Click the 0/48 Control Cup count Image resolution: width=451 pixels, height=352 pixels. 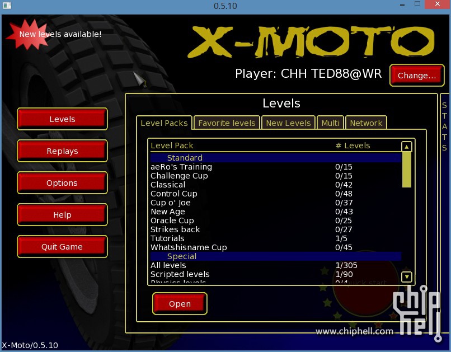[344, 194]
